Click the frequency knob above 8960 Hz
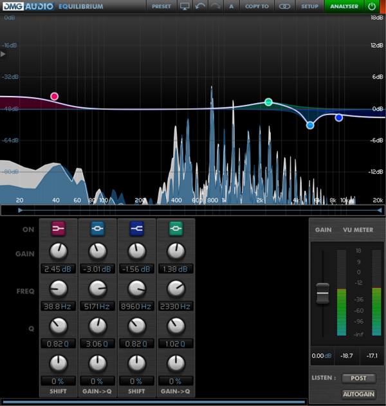Screen dimensions: 386x406 click(x=137, y=289)
